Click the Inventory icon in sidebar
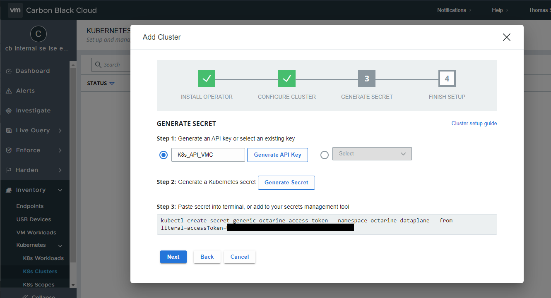This screenshot has width=551, height=298. (x=9, y=190)
